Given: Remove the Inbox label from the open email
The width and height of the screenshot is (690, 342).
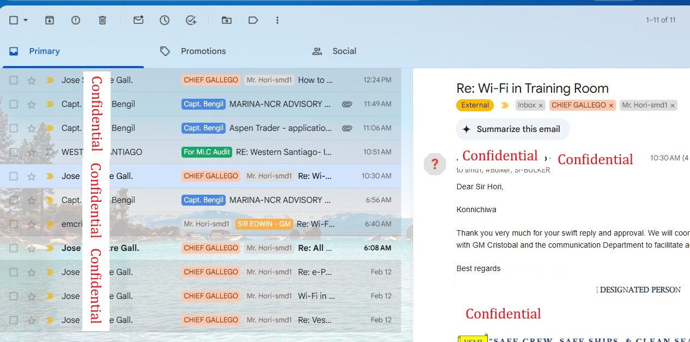Looking at the screenshot, I should pyautogui.click(x=541, y=105).
